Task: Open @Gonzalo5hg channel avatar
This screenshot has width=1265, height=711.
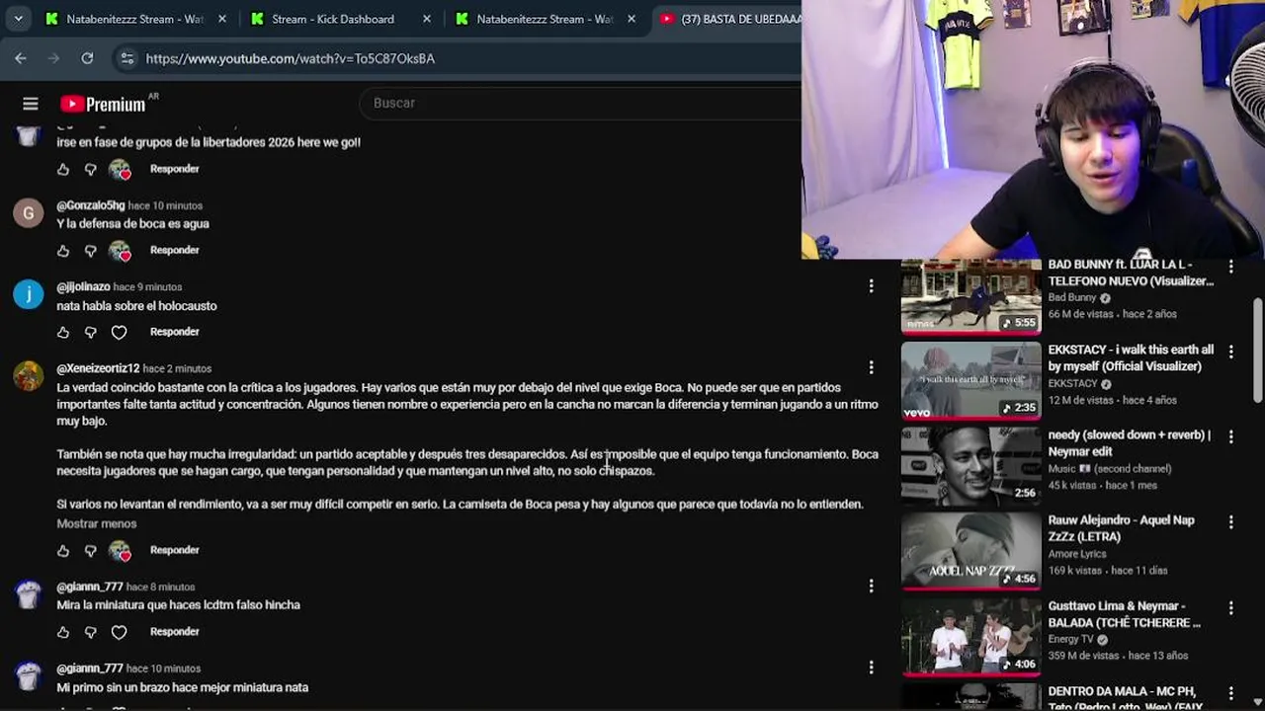Action: click(29, 212)
